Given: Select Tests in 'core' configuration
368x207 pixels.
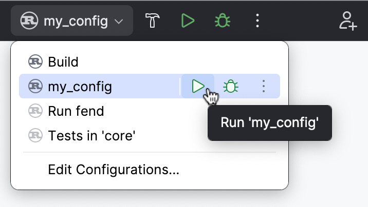Looking at the screenshot, I should tap(91, 135).
